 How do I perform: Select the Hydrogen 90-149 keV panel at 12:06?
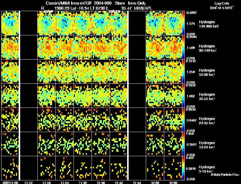click(x=173, y=47)
